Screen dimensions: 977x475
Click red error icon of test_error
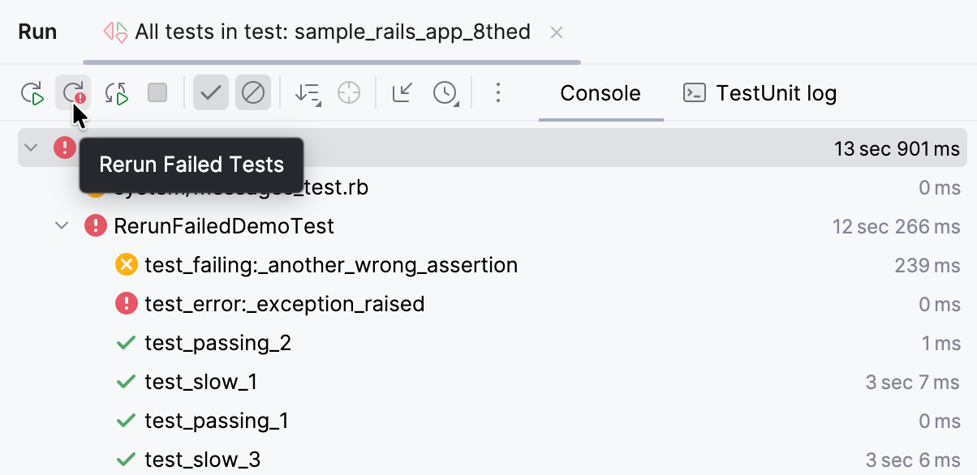pyautogui.click(x=127, y=304)
